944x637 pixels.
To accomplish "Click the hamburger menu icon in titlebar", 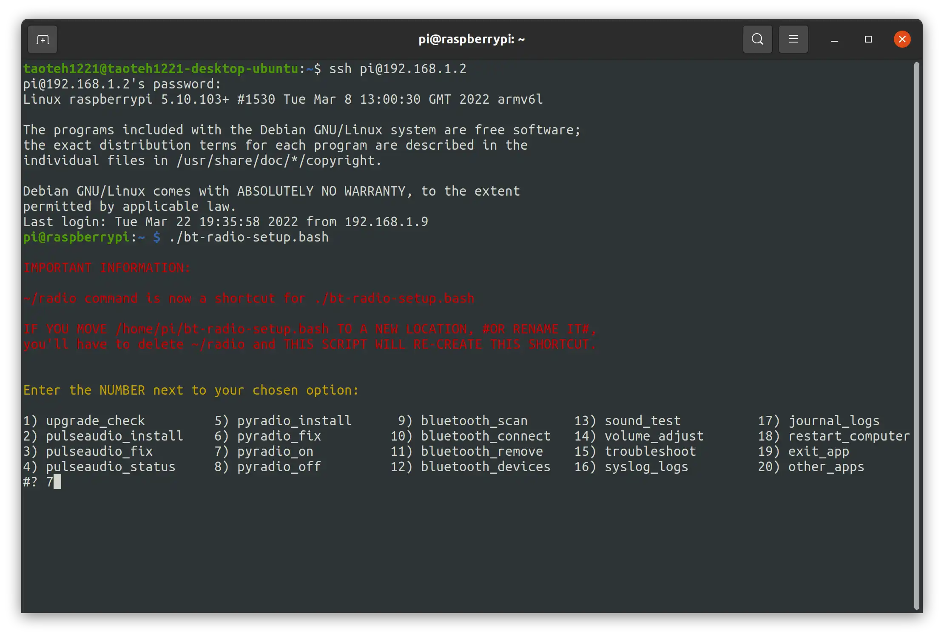I will click(793, 39).
